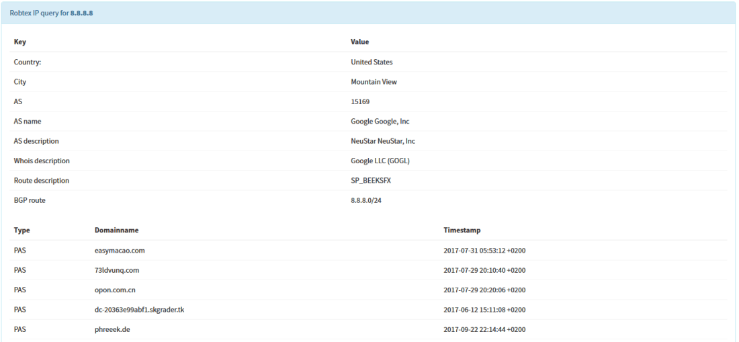Click the BGP route 8.8.8.0/24

click(x=366, y=200)
